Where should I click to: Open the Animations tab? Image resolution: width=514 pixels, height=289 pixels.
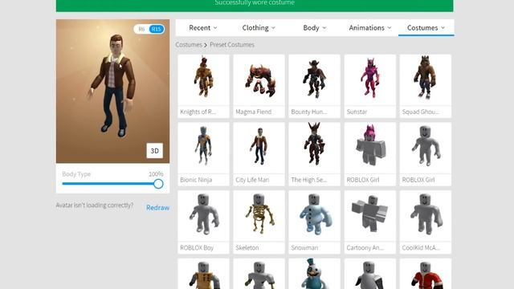(370, 28)
